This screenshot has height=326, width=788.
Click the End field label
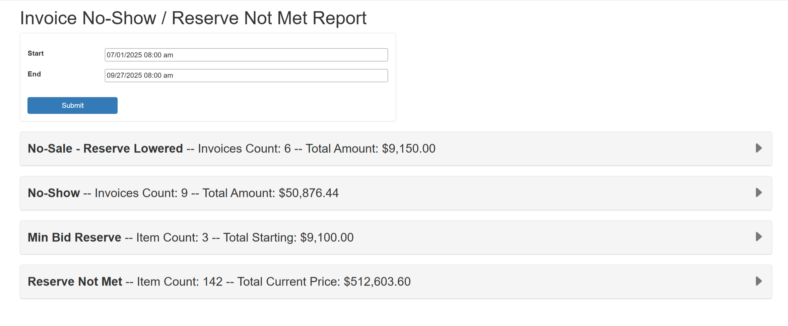34,74
